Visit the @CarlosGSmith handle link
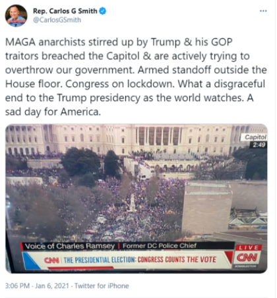This screenshot has height=298, width=277. click(x=57, y=20)
